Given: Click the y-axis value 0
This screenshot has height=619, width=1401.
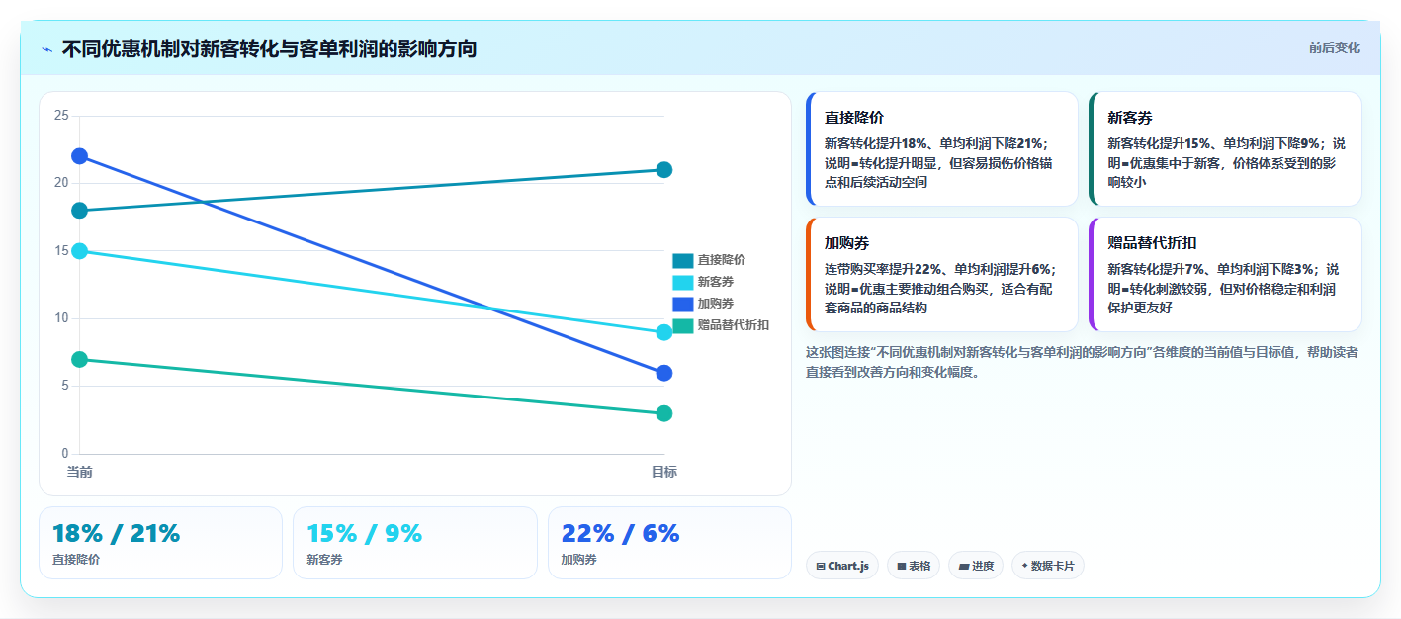Looking at the screenshot, I should click(65, 454).
